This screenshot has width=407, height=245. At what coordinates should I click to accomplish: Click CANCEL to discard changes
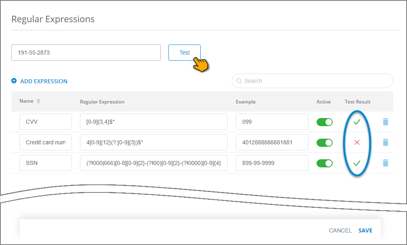coord(340,230)
